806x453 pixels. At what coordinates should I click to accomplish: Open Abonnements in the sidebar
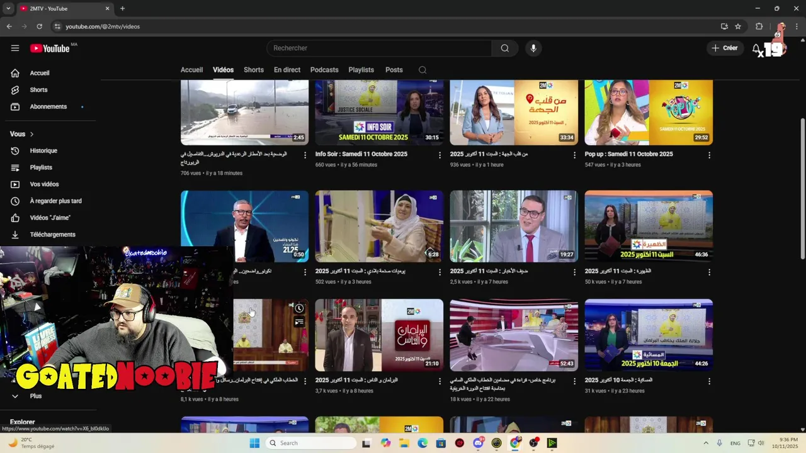48,107
